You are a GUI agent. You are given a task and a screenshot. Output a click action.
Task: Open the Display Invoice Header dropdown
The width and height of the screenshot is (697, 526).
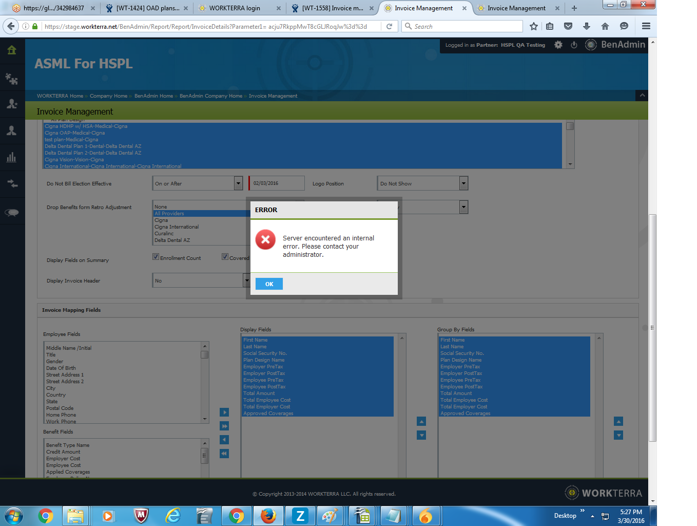point(201,280)
